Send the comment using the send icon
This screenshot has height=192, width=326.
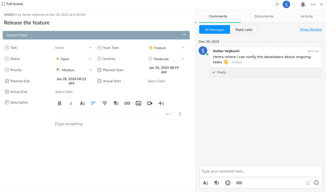[316, 182]
